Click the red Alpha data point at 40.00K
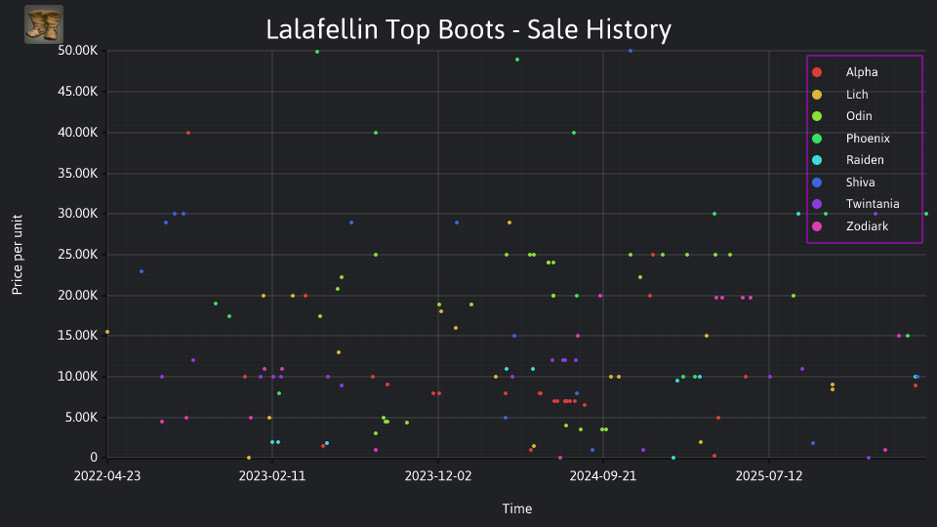Image resolution: width=937 pixels, height=527 pixels. coord(188,133)
